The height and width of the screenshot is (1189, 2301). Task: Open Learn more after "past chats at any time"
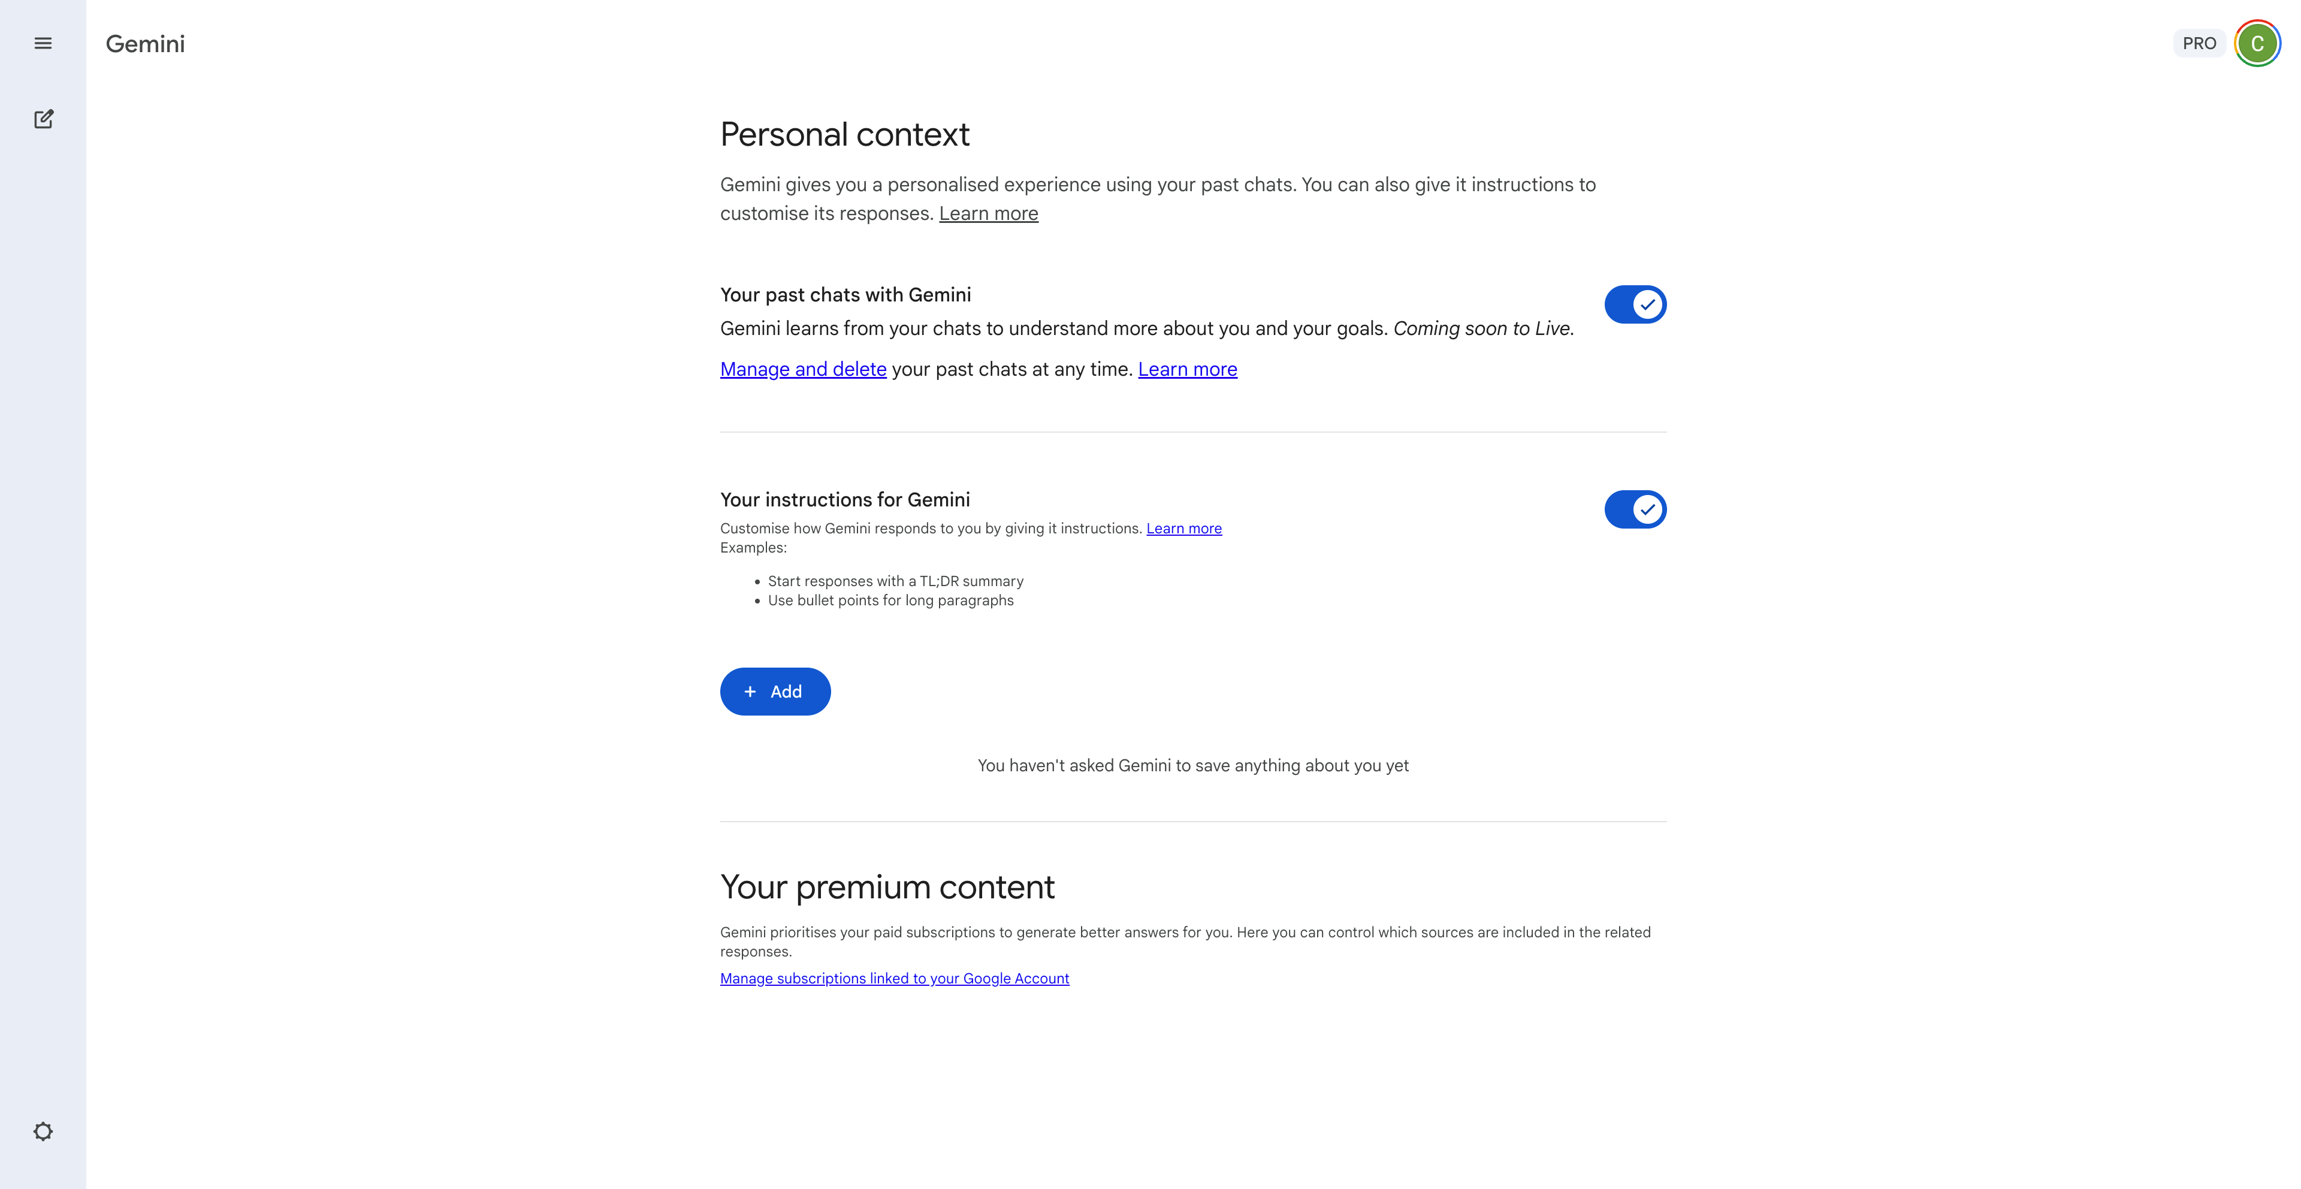pos(1187,369)
